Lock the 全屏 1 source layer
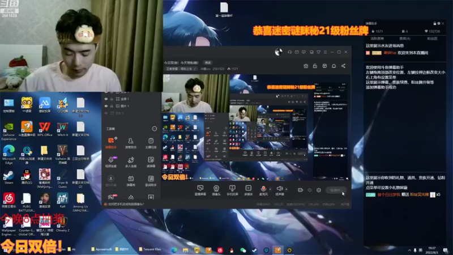The width and height of the screenshot is (453, 255). pos(112,99)
